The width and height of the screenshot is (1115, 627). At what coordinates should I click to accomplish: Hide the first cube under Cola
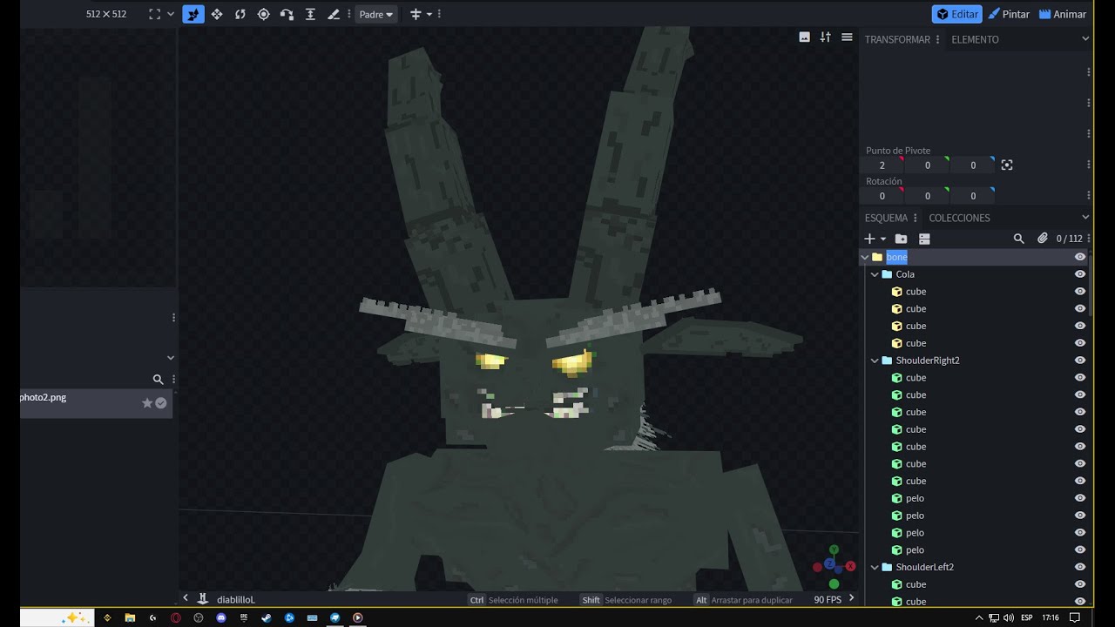coord(1080,292)
